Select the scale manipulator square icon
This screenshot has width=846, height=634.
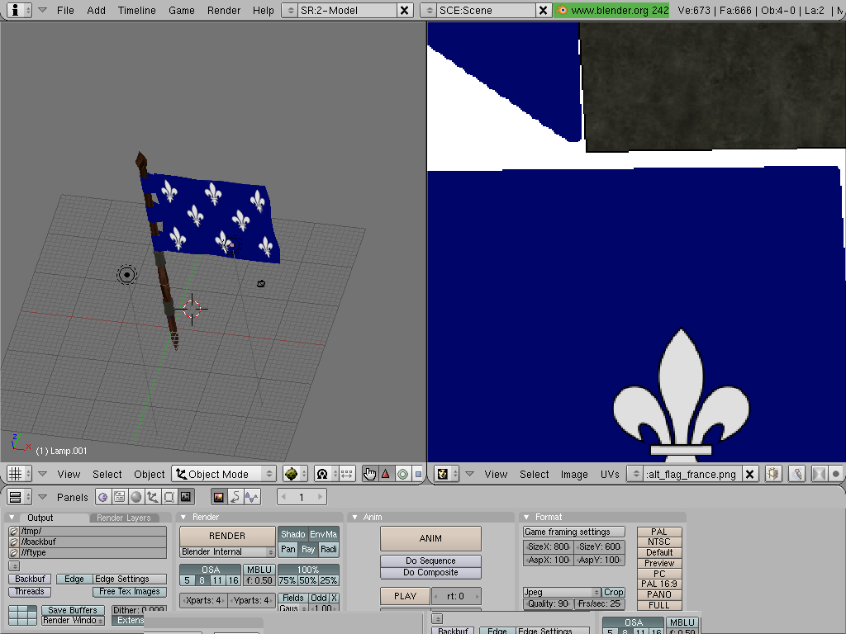(x=417, y=475)
